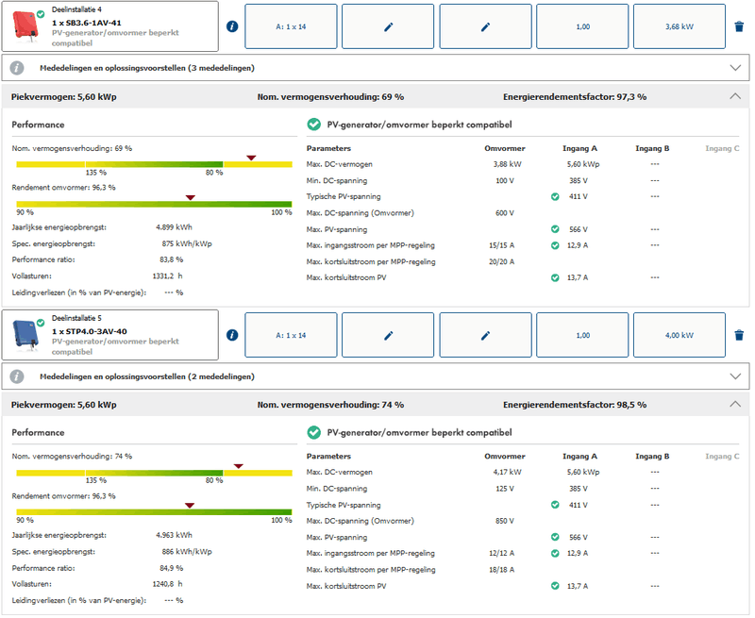Select the Ingang C column header in first table

pos(722,148)
